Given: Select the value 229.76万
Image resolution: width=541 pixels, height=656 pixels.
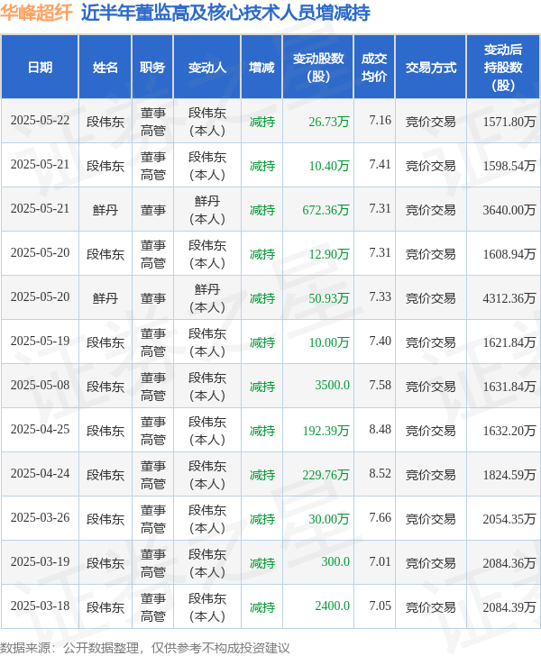Looking at the screenshot, I should 326,475.
